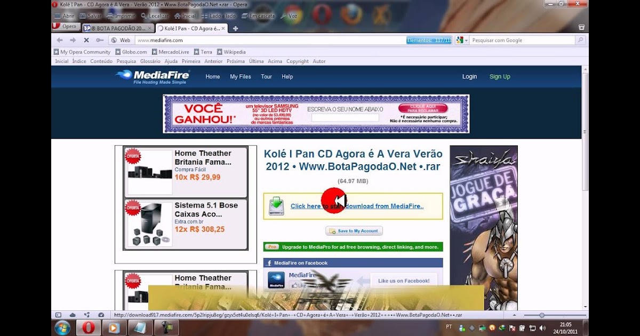Open MercadoLivre bookmark
640x336 pixels.
click(171, 52)
